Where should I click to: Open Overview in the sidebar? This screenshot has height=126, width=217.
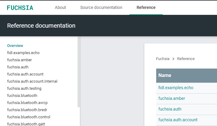coord(15,46)
